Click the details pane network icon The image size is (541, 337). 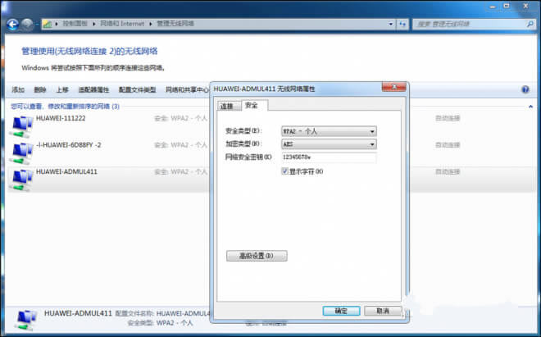click(25, 320)
